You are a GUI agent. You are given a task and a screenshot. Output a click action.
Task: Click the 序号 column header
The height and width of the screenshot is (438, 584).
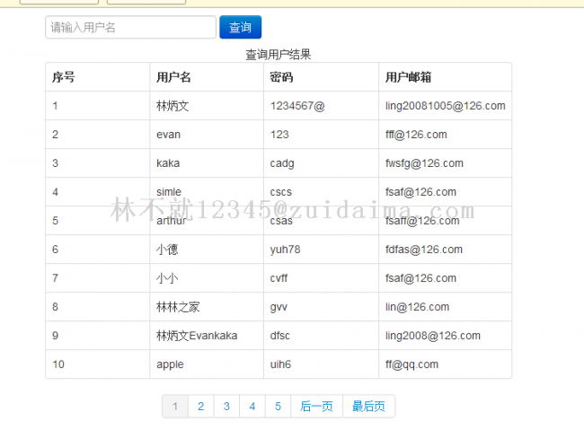64,77
